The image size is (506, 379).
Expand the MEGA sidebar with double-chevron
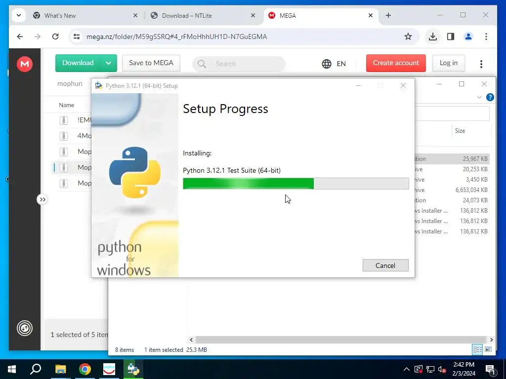[42, 199]
